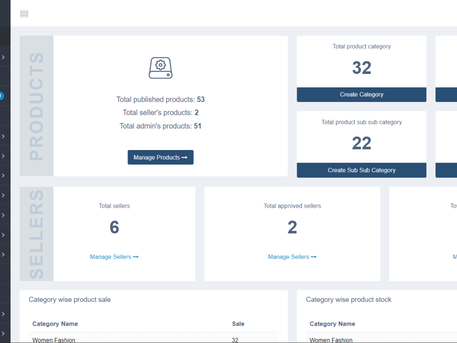This screenshot has height=343, width=457.
Task: Click the 'Total sellers' label
Action: [x=114, y=206]
